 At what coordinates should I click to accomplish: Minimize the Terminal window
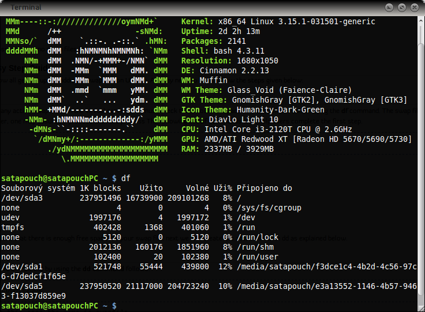pyautogui.click(x=389, y=7)
